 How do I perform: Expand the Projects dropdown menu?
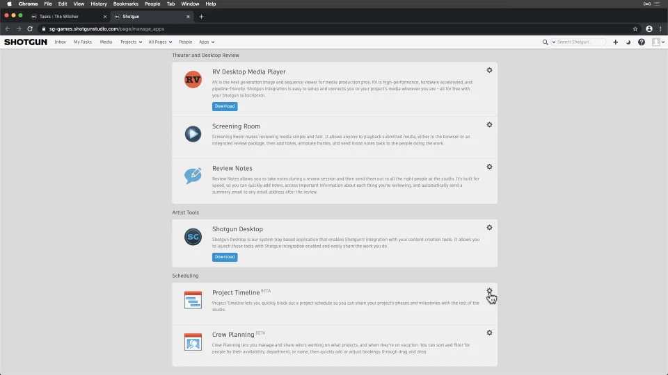(x=131, y=42)
